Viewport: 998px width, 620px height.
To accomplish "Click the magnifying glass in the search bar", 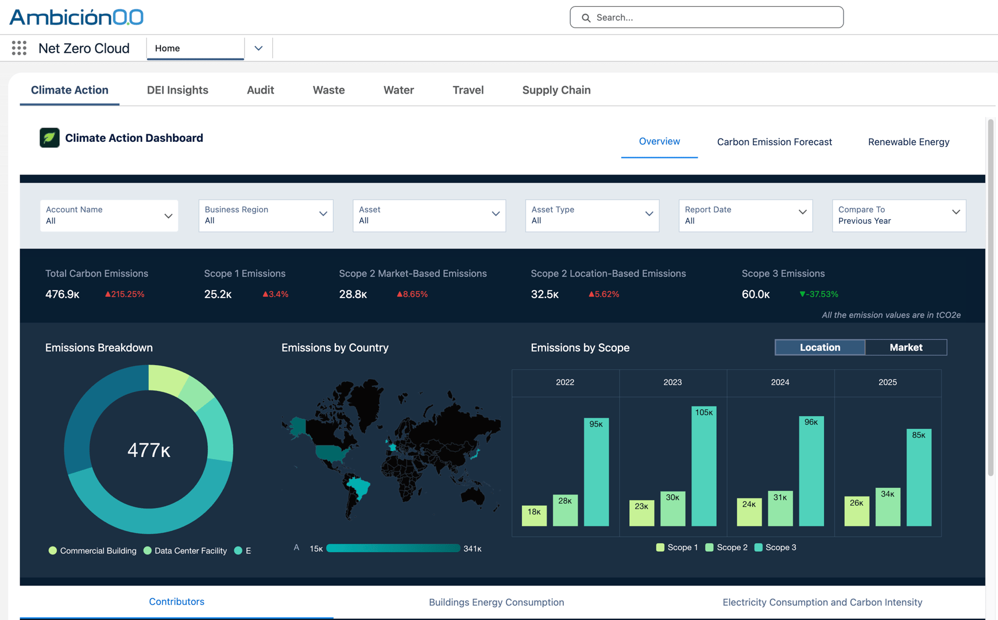I will pyautogui.click(x=586, y=18).
